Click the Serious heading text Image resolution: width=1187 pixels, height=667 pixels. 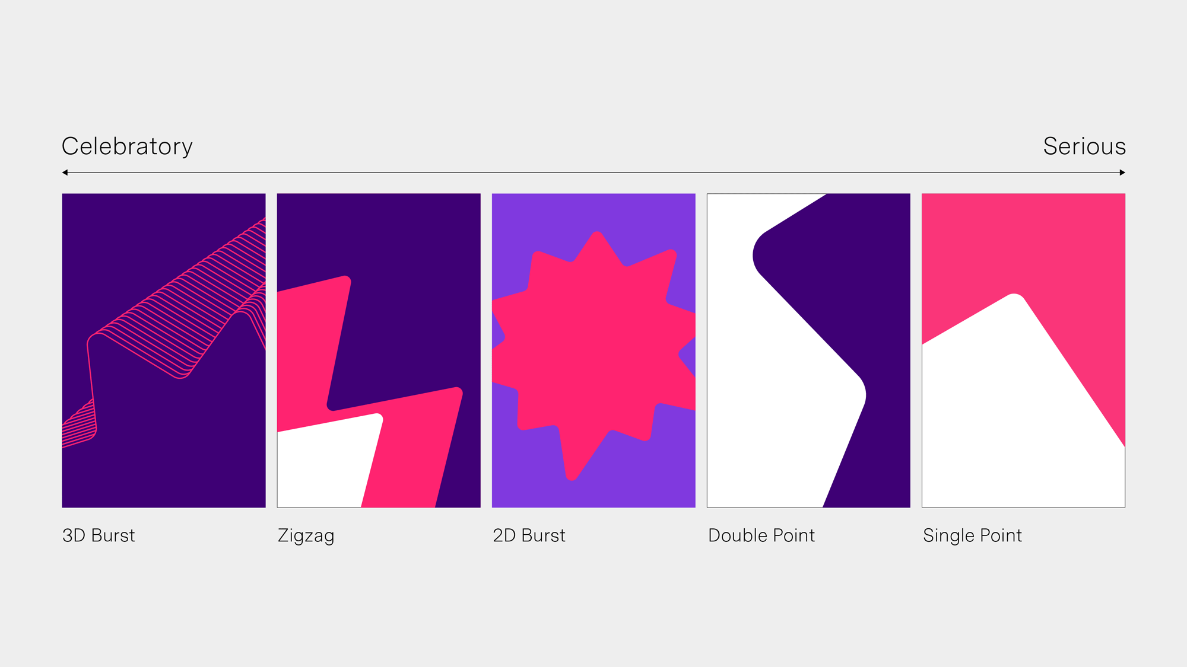pyautogui.click(x=1084, y=146)
